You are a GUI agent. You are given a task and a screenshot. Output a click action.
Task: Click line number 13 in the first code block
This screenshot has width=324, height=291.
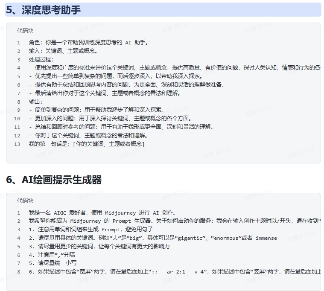point(17,144)
